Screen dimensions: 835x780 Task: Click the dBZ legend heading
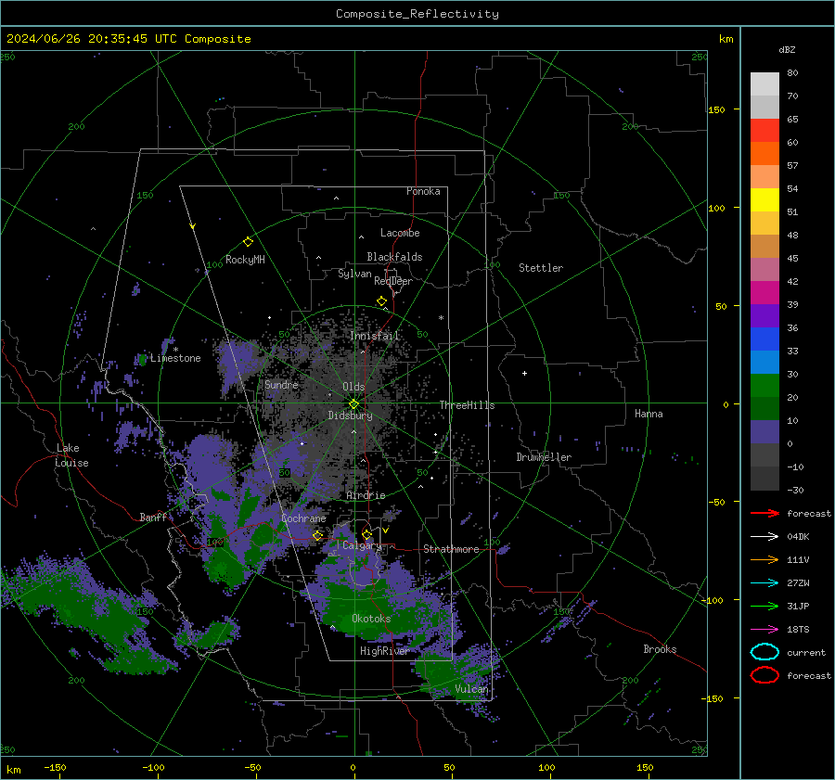tap(787, 49)
